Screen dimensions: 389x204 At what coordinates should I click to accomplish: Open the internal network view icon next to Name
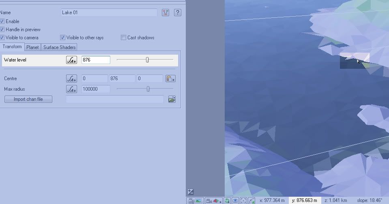pos(165,13)
